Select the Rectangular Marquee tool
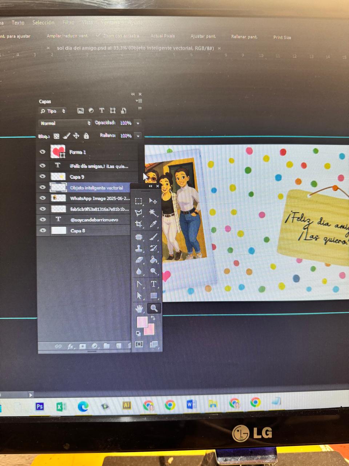349x466 pixels. [x=139, y=201]
